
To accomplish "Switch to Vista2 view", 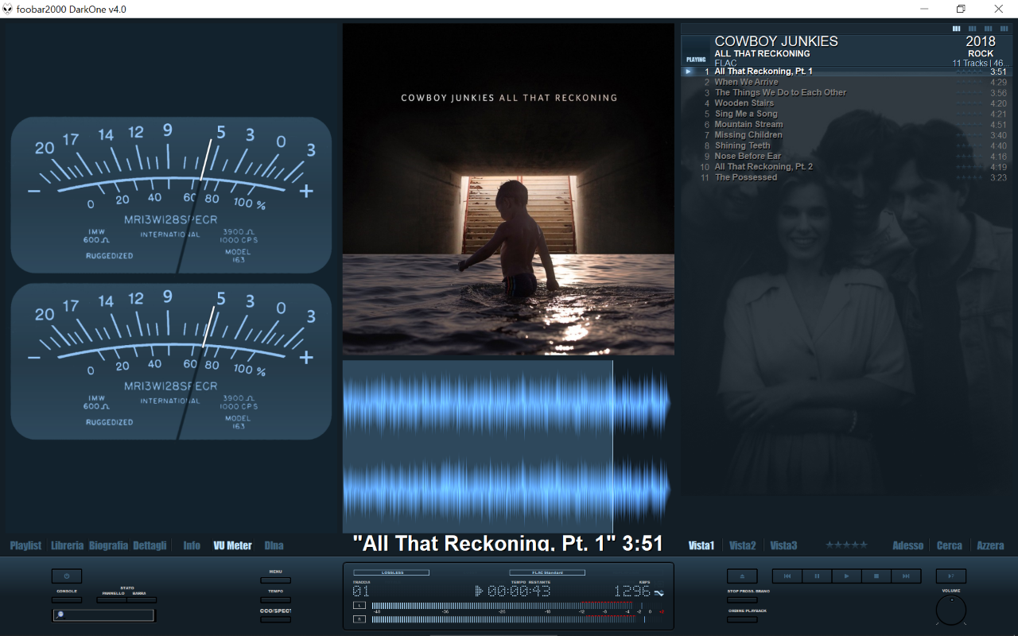I will [x=743, y=545].
